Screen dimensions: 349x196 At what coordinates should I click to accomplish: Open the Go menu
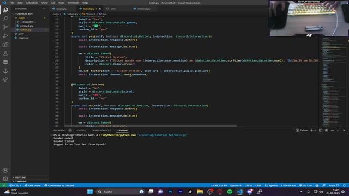(53, 3)
